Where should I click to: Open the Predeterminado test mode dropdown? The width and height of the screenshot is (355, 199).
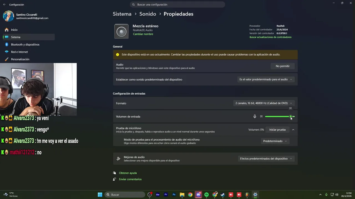coord(275,141)
